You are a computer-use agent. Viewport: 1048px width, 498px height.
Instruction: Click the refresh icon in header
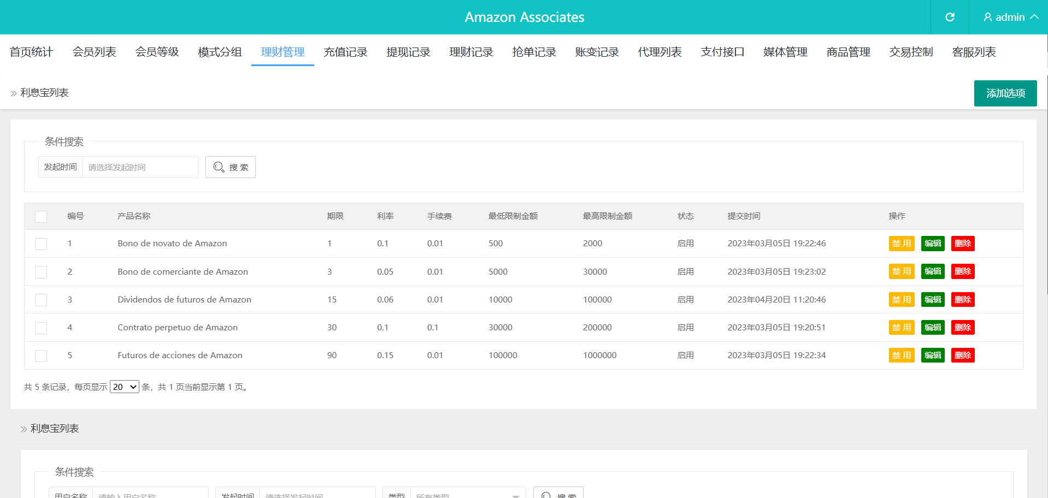pos(950,17)
